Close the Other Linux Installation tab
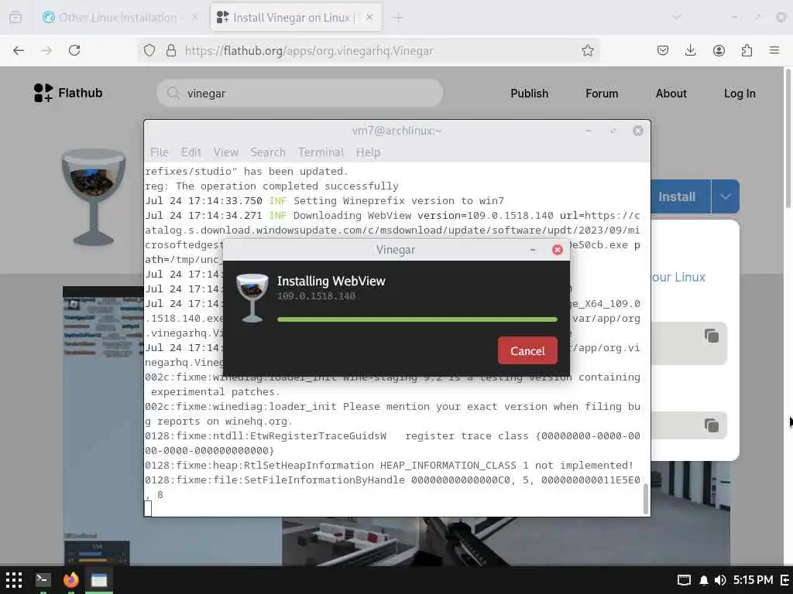This screenshot has width=793, height=594. tap(195, 18)
